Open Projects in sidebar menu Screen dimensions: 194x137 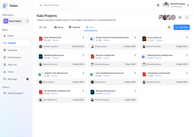pyautogui.click(x=16, y=43)
